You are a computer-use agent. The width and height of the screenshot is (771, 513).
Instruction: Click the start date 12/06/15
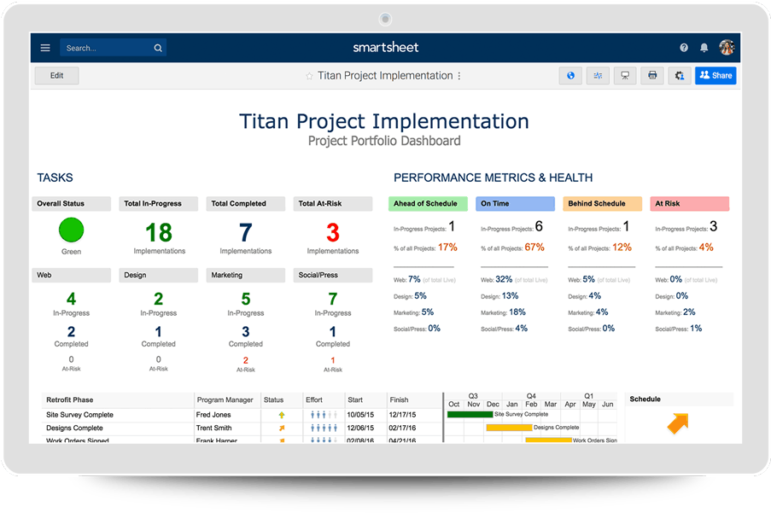tap(360, 428)
